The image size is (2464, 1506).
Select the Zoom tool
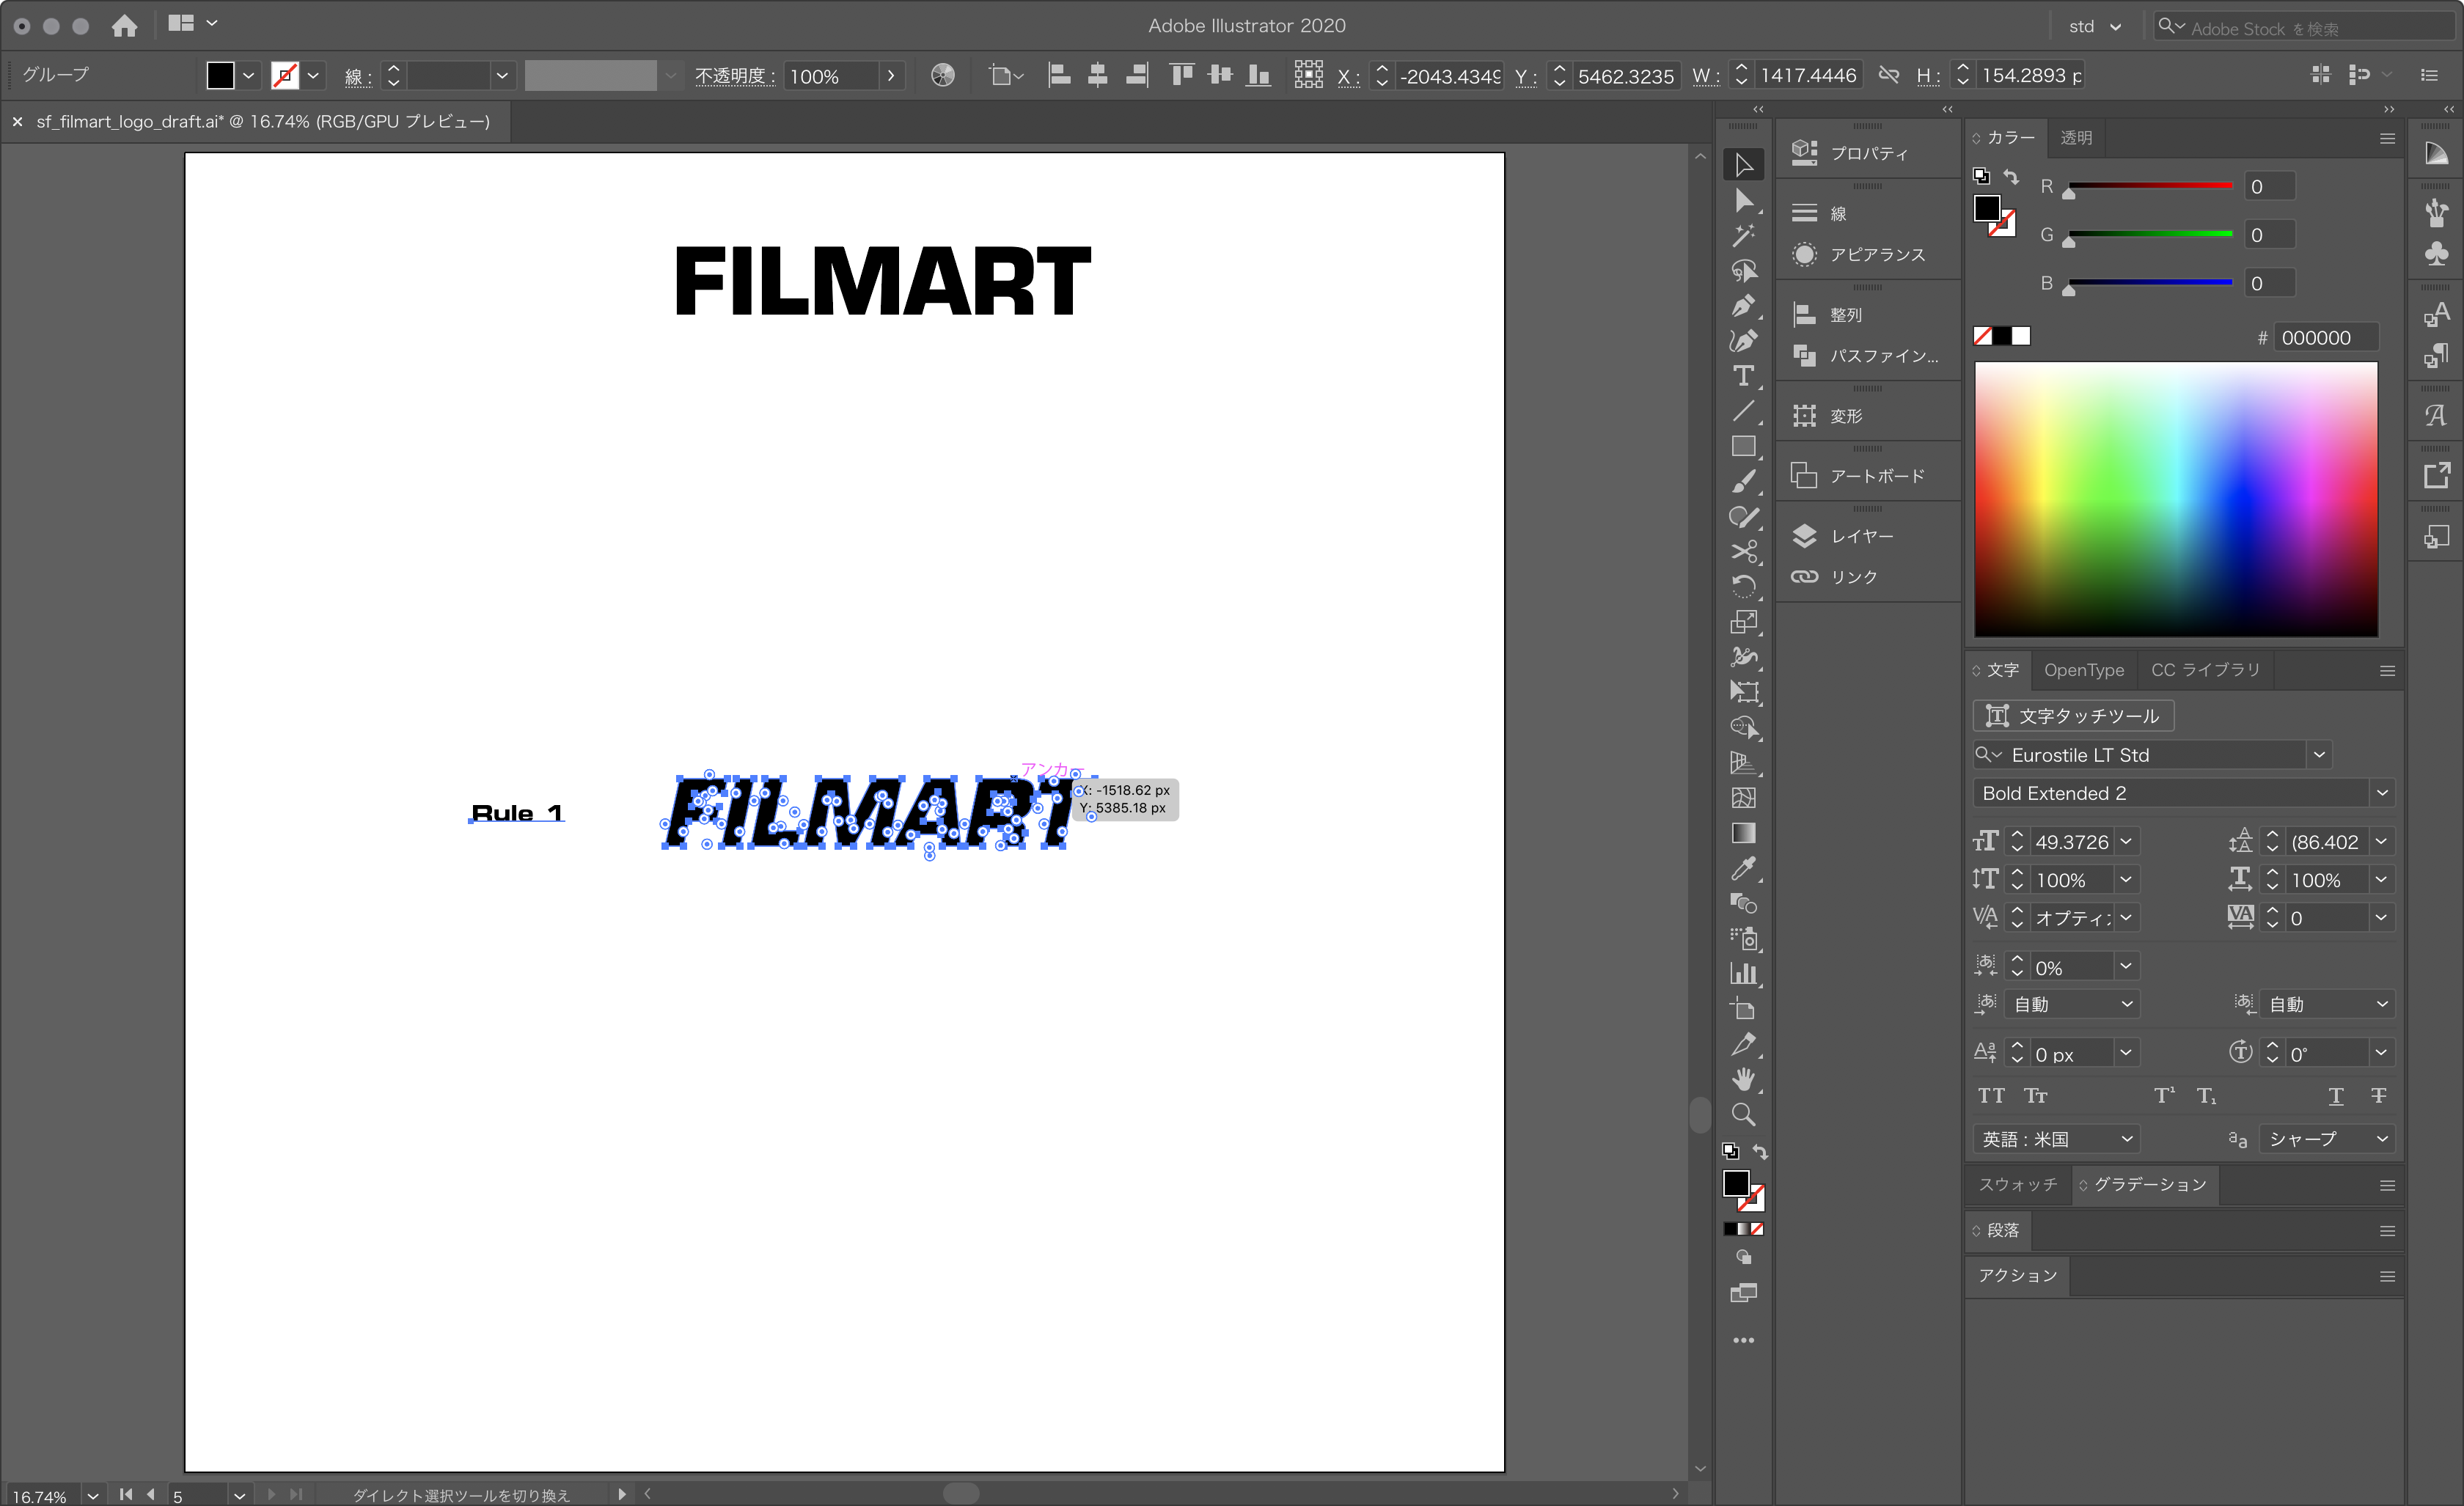point(1743,1114)
